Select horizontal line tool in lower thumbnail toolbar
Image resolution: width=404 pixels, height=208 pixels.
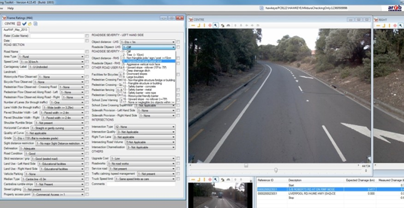(193, 179)
